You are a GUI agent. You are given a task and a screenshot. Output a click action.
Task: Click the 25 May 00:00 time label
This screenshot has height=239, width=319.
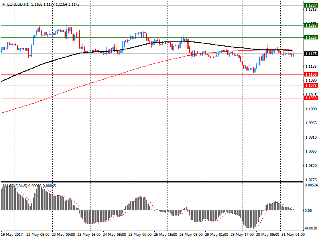point(140,235)
